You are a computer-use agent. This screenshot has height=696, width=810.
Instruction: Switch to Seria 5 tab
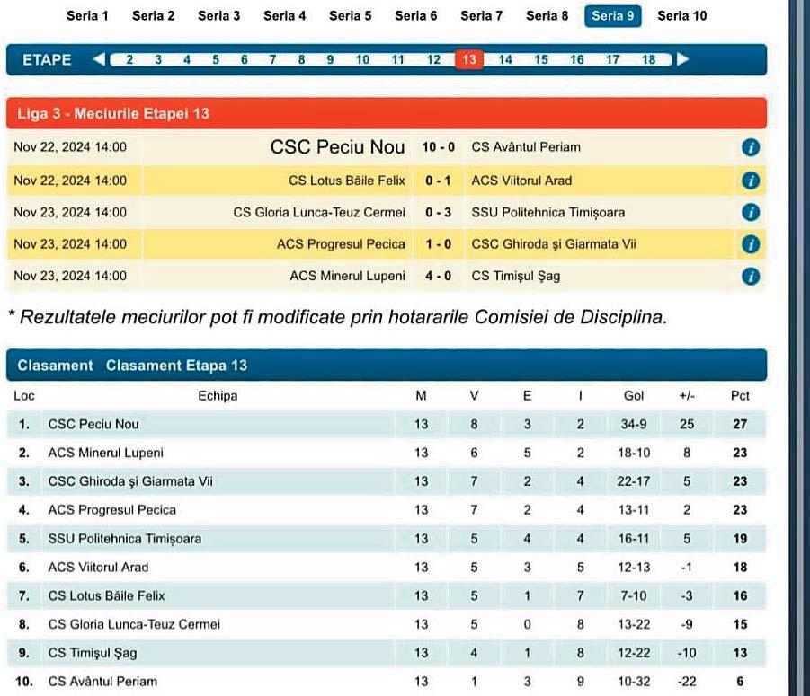pos(350,16)
